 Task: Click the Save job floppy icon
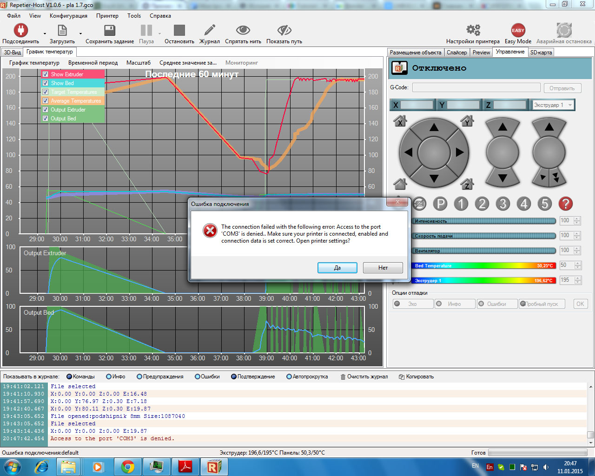tap(110, 31)
